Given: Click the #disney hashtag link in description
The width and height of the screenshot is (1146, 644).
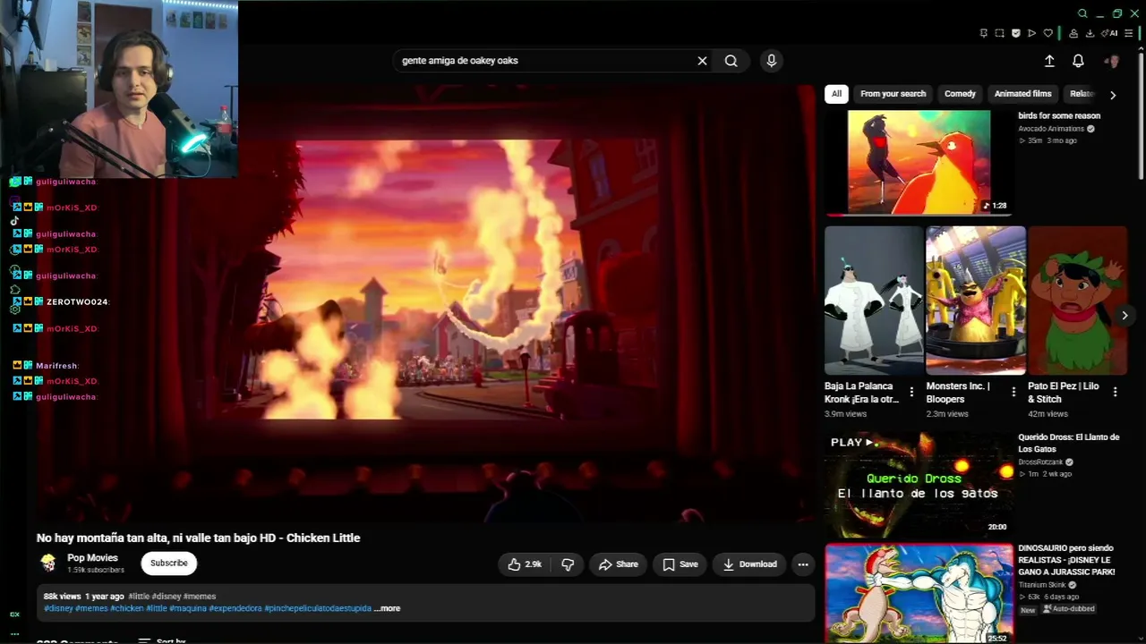Looking at the screenshot, I should click(58, 608).
